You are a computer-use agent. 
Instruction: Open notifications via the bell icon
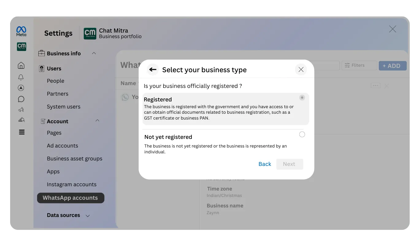pos(21,77)
